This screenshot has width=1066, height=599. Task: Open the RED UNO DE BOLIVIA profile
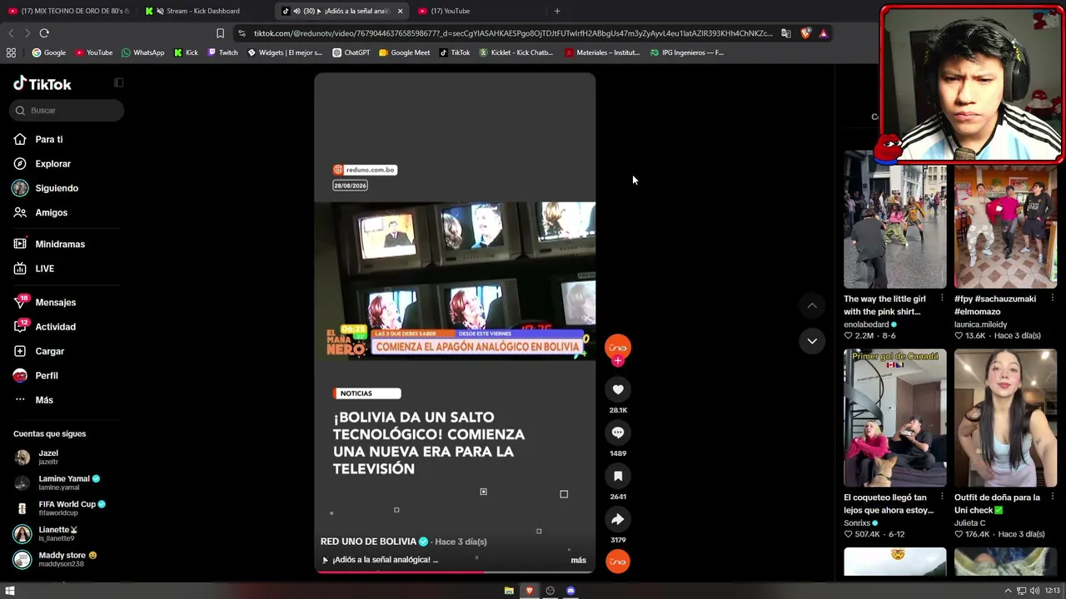(x=368, y=542)
